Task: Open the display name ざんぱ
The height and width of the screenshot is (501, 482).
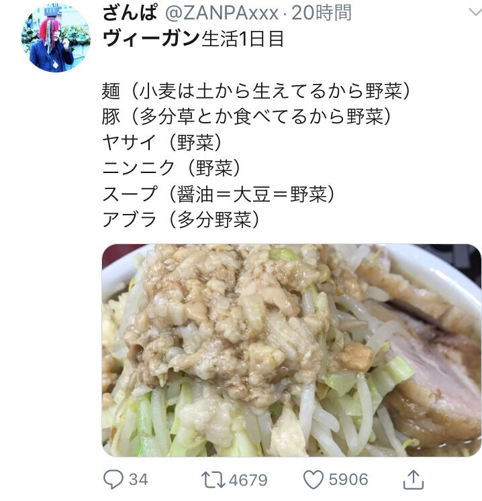Action: [130, 13]
